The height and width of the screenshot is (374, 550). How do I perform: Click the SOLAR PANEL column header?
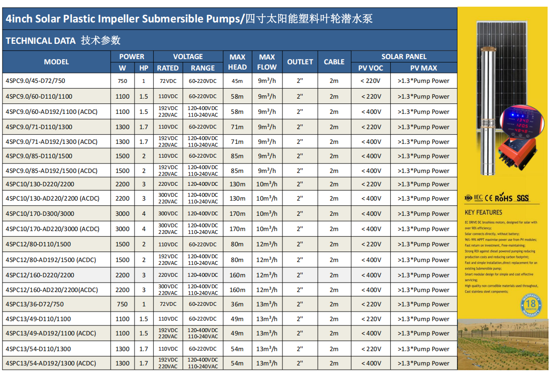[404, 56]
